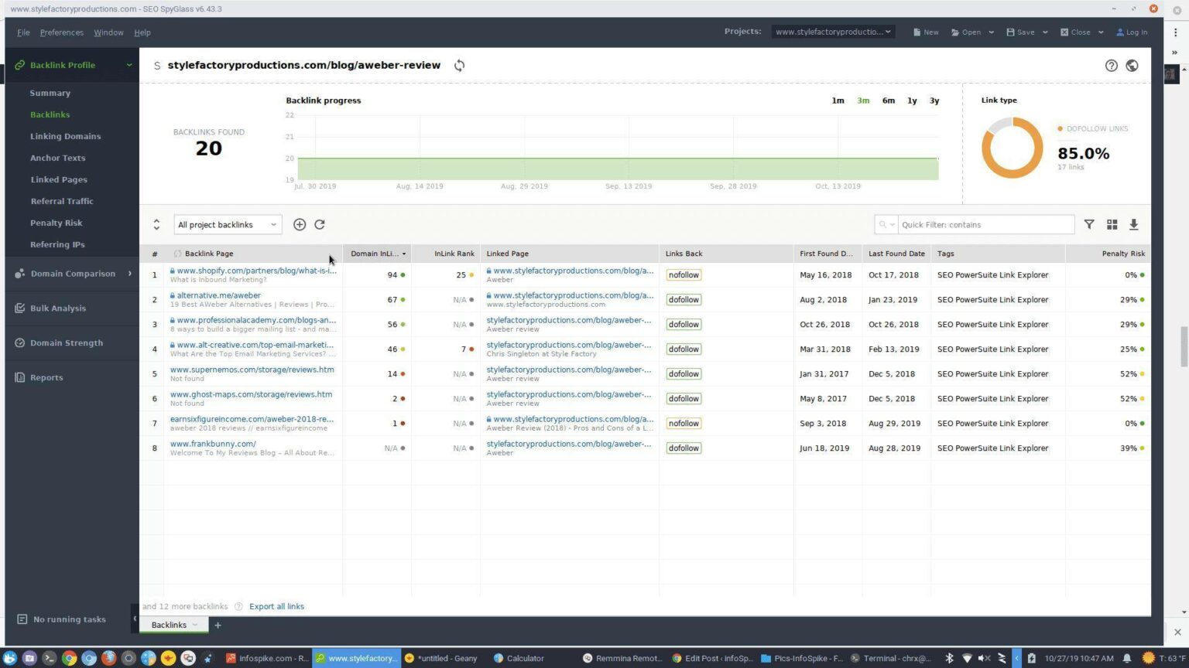This screenshot has height=668, width=1189.
Task: Select the row with Jun 18, 2019 first found
Action: tap(645, 448)
